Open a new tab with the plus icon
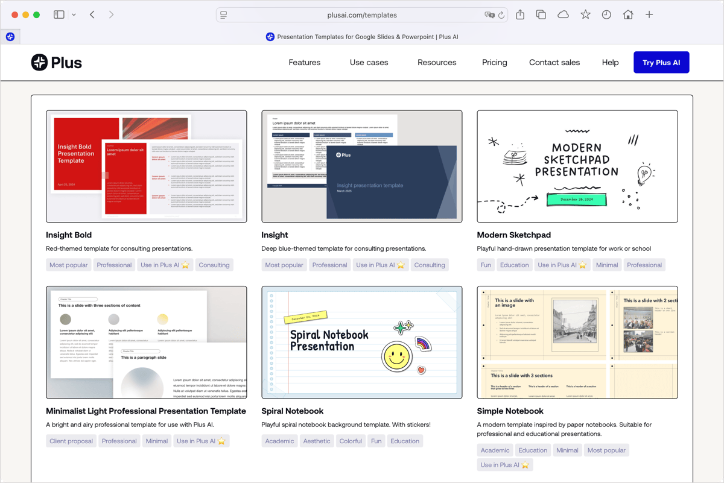724x483 pixels. tap(649, 14)
